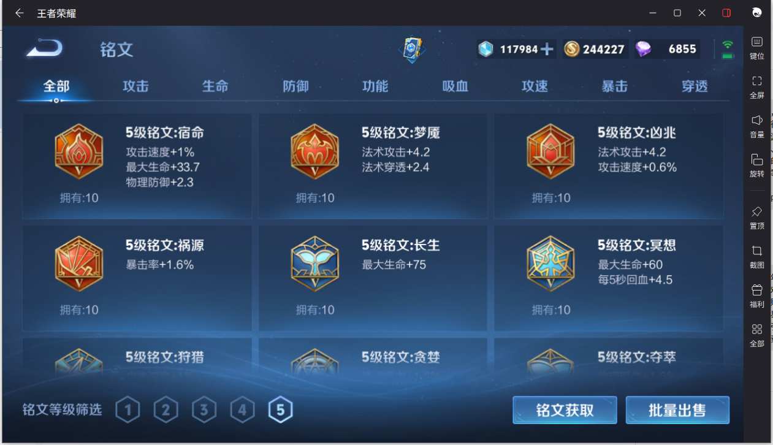The height and width of the screenshot is (445, 773).
Task: Click the back arrow next to 铭文
Action: pyautogui.click(x=44, y=48)
